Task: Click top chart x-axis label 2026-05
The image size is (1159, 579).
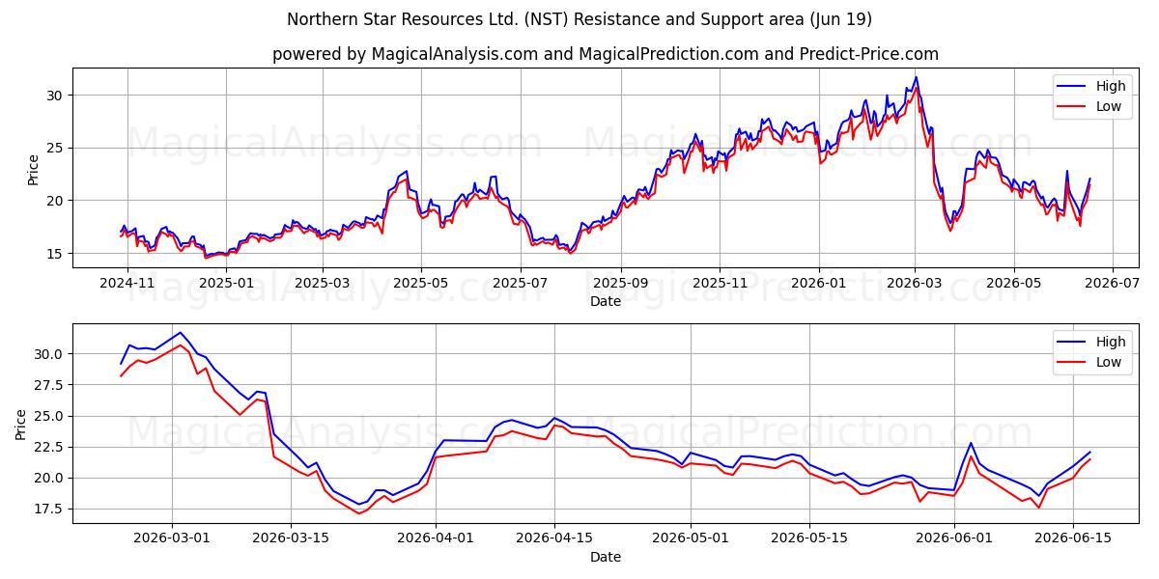Action: pos(1014,284)
